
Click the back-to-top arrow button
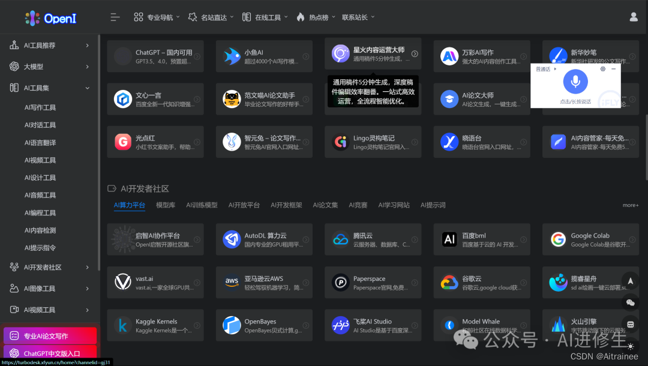[630, 281]
